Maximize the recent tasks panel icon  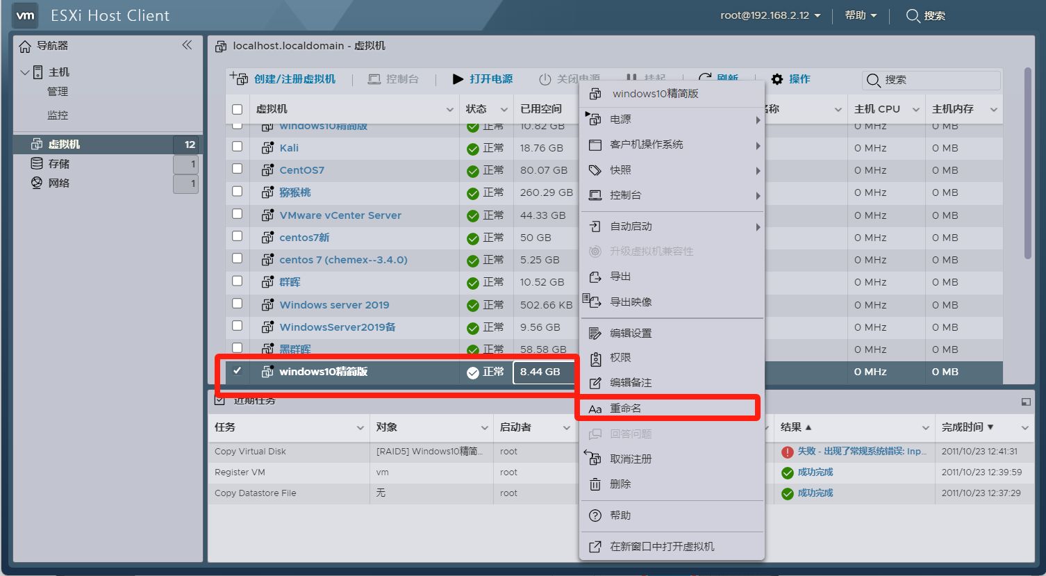point(1025,402)
